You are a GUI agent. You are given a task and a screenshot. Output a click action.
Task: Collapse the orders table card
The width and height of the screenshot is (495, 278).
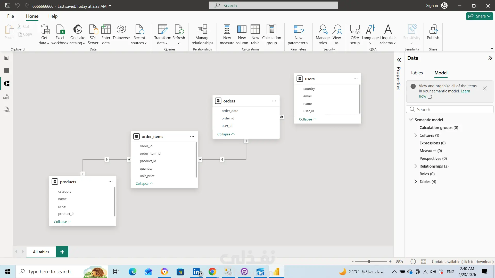point(226,134)
